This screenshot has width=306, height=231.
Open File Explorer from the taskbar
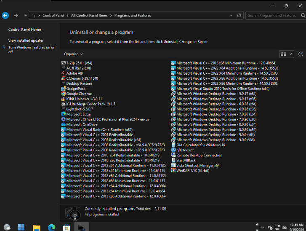pyautogui.click(x=37, y=228)
